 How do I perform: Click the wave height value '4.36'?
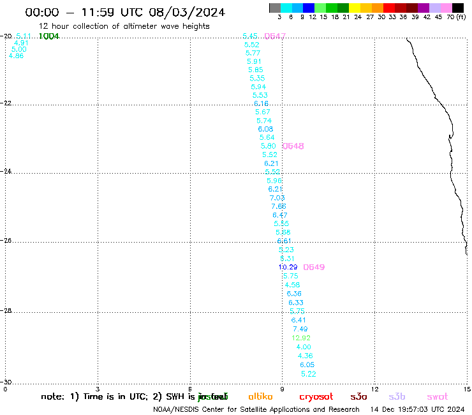[306, 356]
